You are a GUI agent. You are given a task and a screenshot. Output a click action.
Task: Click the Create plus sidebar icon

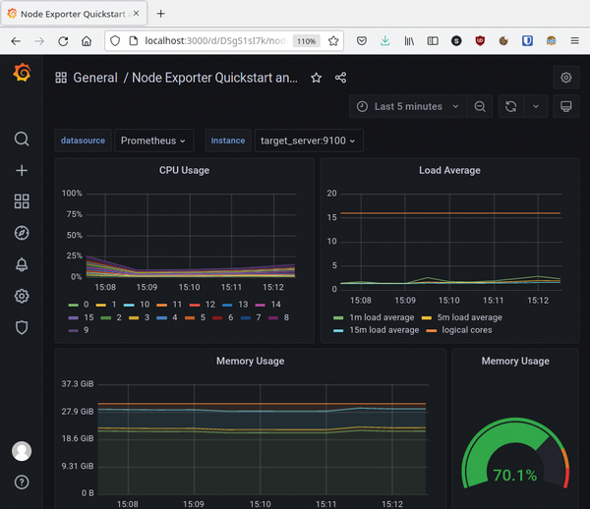pyautogui.click(x=22, y=170)
